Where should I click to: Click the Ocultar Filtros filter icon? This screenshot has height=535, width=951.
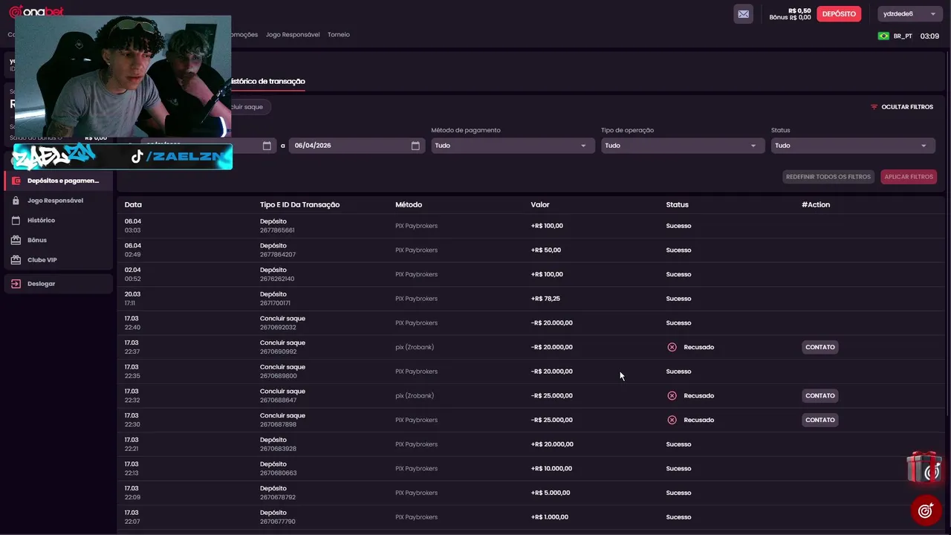click(874, 107)
